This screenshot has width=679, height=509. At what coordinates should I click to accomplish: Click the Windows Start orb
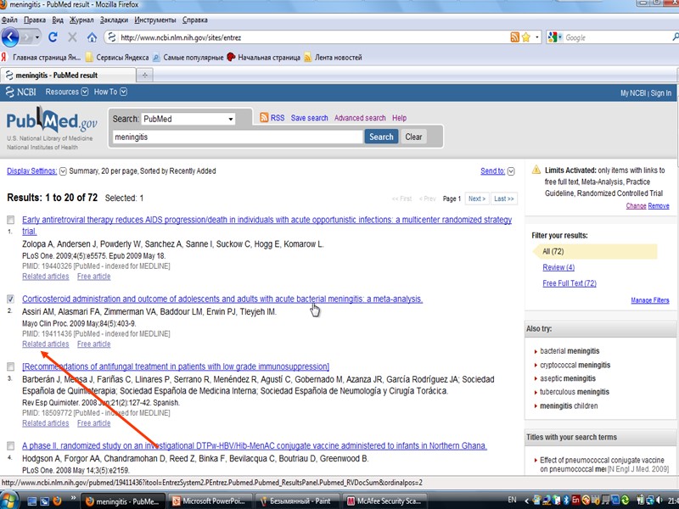click(x=8, y=501)
